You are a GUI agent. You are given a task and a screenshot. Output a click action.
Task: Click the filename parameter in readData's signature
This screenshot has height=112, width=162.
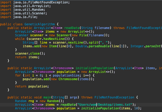(x=102, y=28)
